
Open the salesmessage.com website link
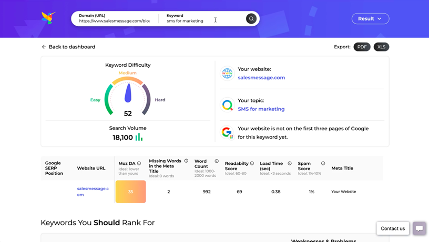261,78
